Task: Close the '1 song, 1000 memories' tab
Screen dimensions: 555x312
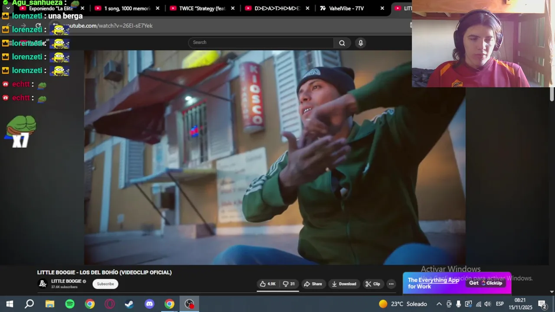Action: tap(157, 8)
